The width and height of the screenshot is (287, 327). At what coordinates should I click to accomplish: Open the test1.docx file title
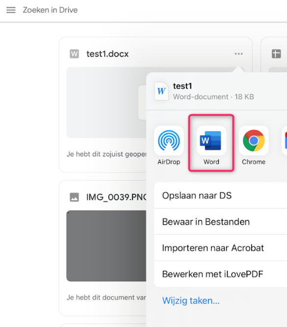[x=107, y=54]
